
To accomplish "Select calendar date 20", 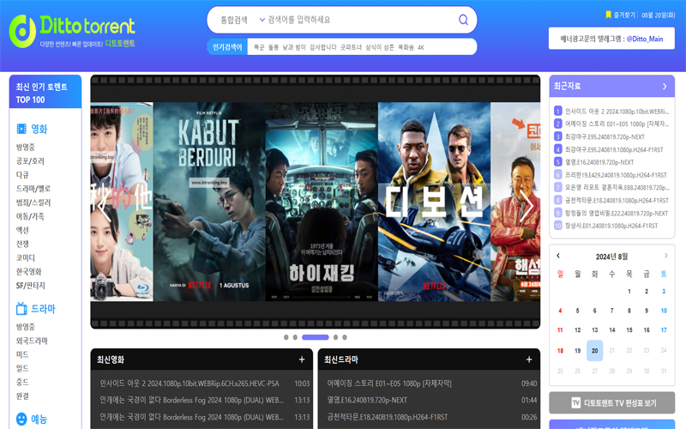I will pyautogui.click(x=594, y=351).
